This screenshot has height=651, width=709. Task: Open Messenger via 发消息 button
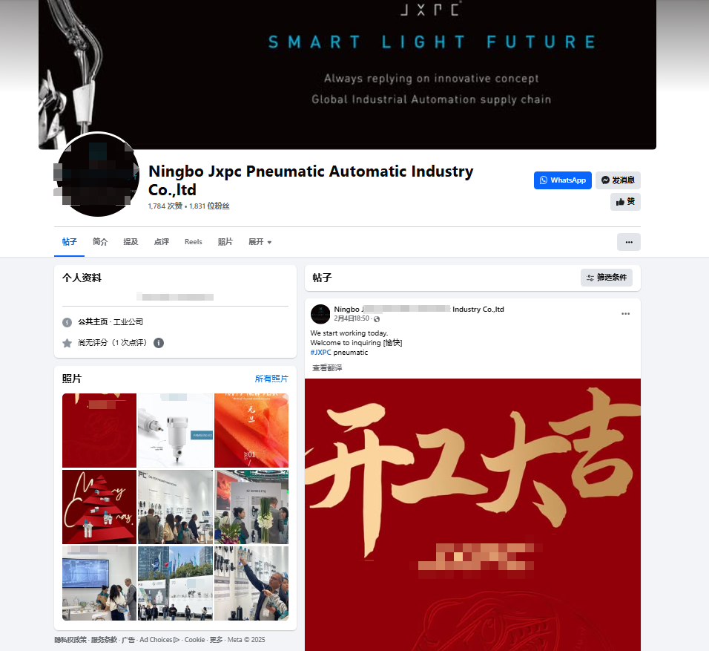coord(618,180)
